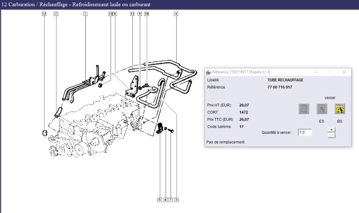This screenshot has width=359, height=213.
Task: Click the Java icon in dialog title bar
Action: [x=209, y=72]
